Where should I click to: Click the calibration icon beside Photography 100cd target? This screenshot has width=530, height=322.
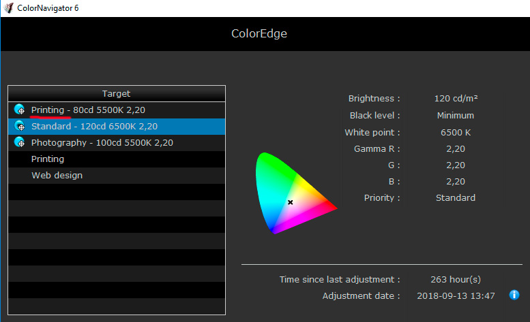[x=20, y=143]
